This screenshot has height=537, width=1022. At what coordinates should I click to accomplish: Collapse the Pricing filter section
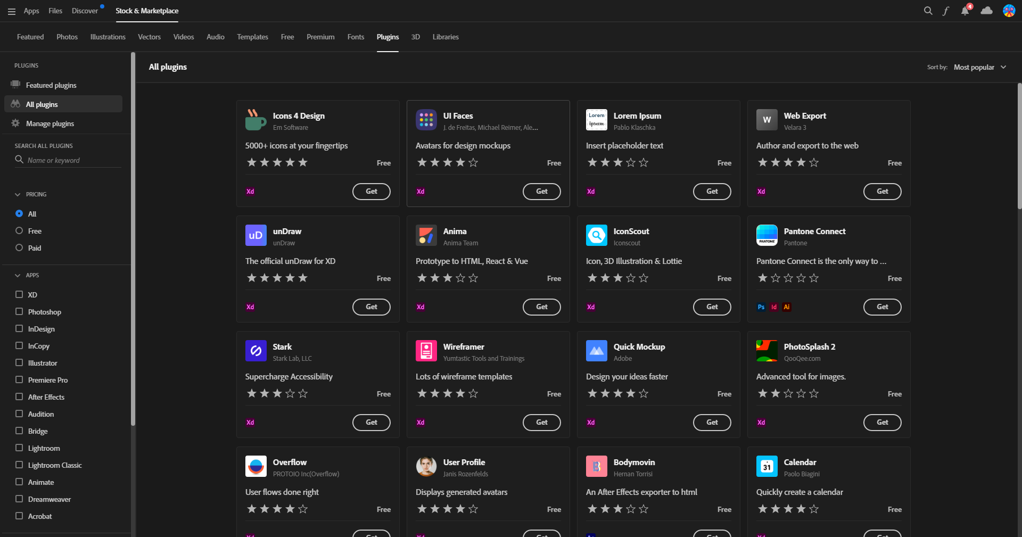click(x=18, y=195)
